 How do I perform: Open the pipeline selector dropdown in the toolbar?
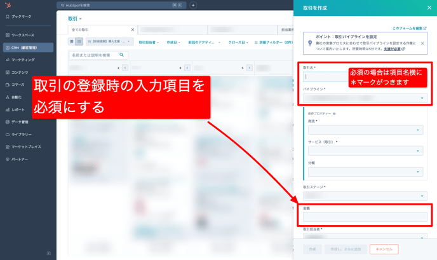pyautogui.click(x=109, y=41)
